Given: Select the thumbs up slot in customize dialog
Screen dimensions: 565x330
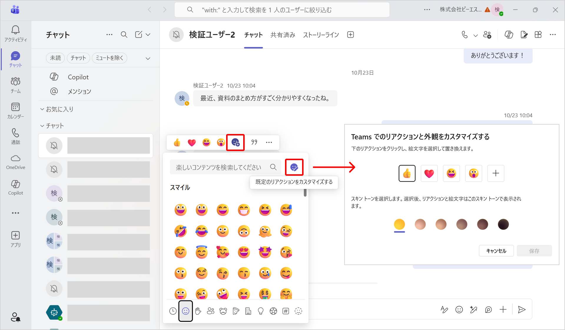Looking at the screenshot, I should tap(407, 173).
